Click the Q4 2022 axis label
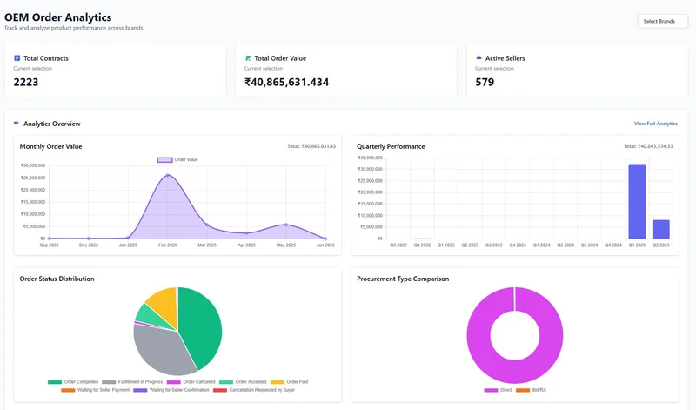The height and width of the screenshot is (410, 696). pyautogui.click(x=422, y=245)
